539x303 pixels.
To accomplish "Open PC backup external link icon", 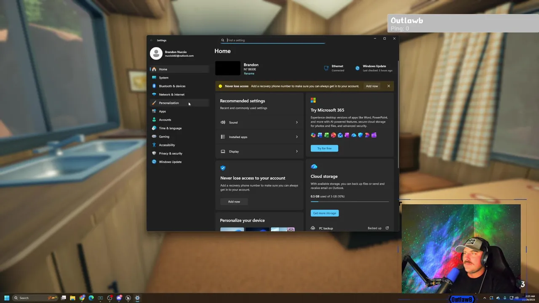I will click(387, 228).
